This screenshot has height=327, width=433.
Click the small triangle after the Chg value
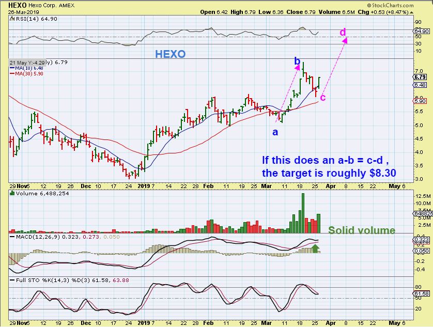[x=411, y=12]
